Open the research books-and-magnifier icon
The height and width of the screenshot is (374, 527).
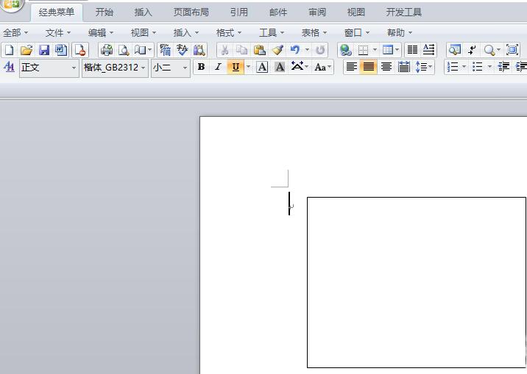[x=199, y=50]
